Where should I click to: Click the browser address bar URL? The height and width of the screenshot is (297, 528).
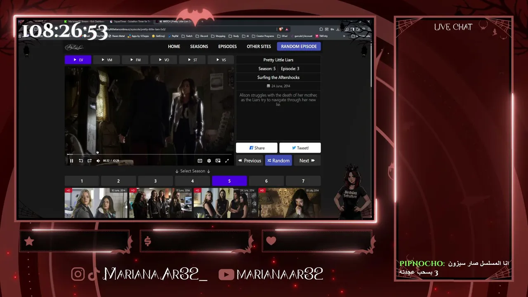[x=131, y=29]
